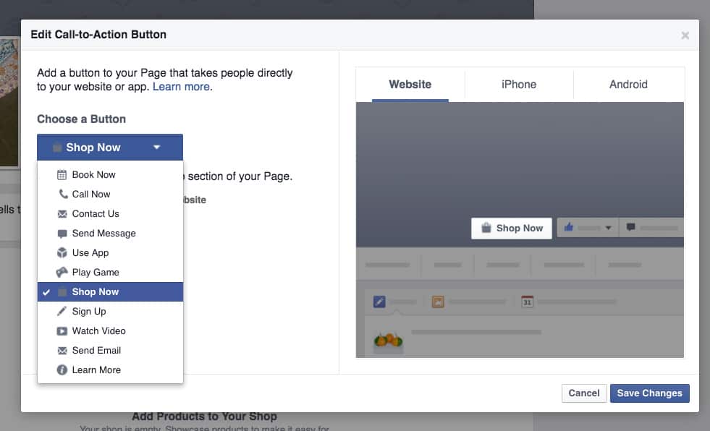Viewport: 710px width, 431px height.
Task: Choose Sign Up from the button list
Action: point(111,311)
